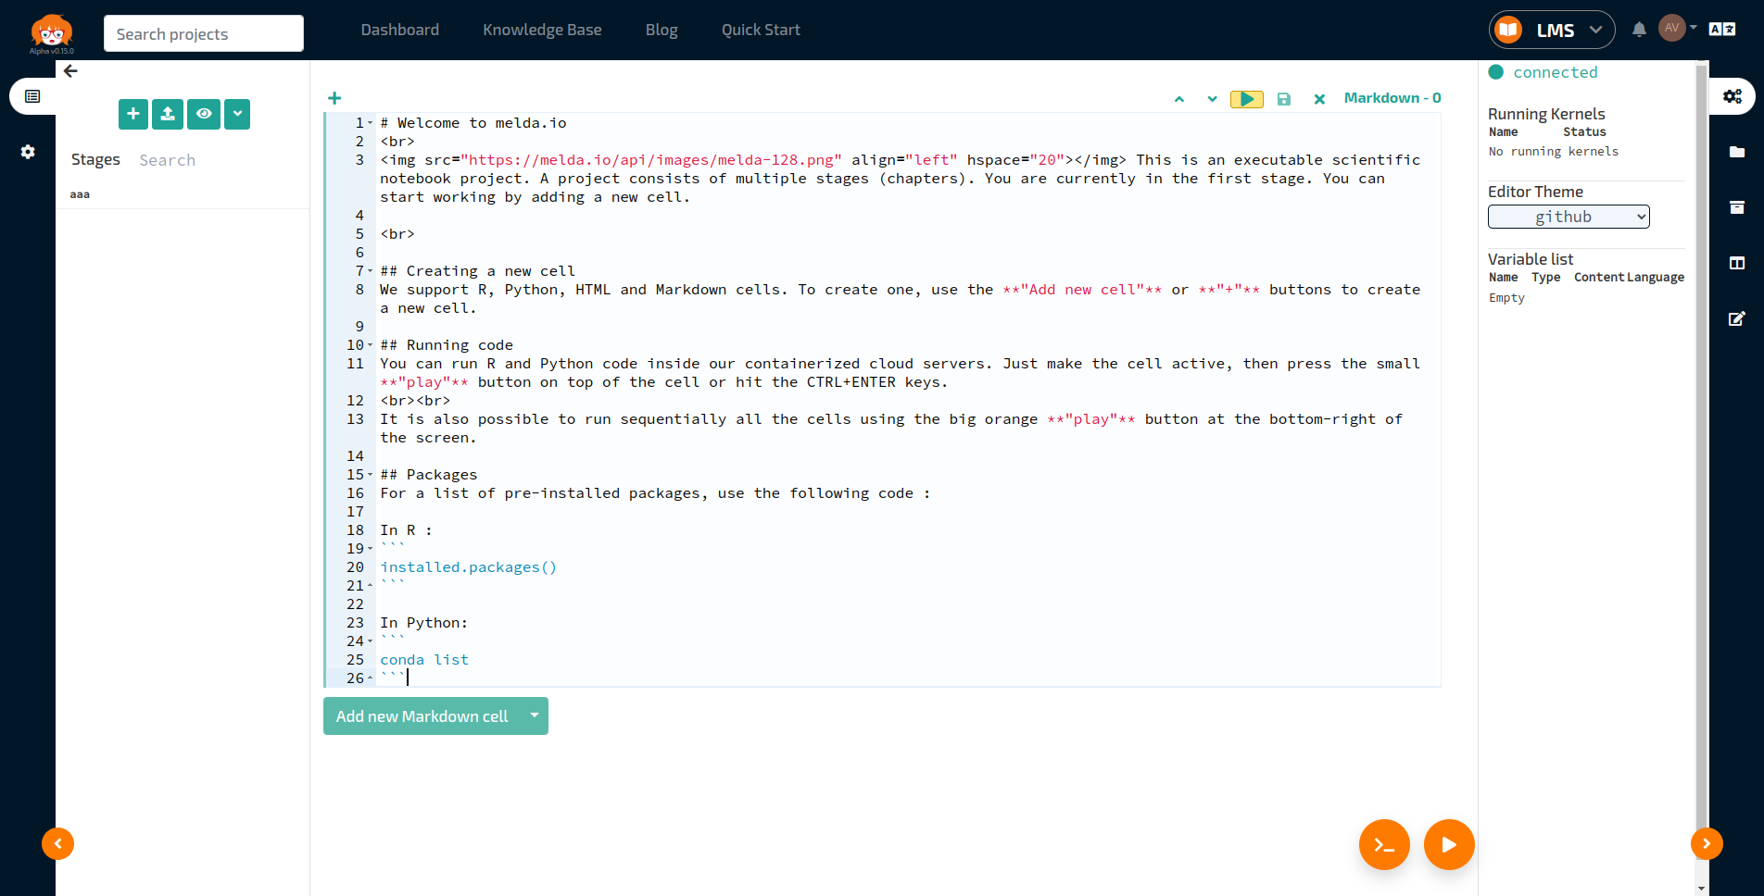The height and width of the screenshot is (896, 1764).
Task: Upload a stage using the upload icon
Action: tap(168, 114)
